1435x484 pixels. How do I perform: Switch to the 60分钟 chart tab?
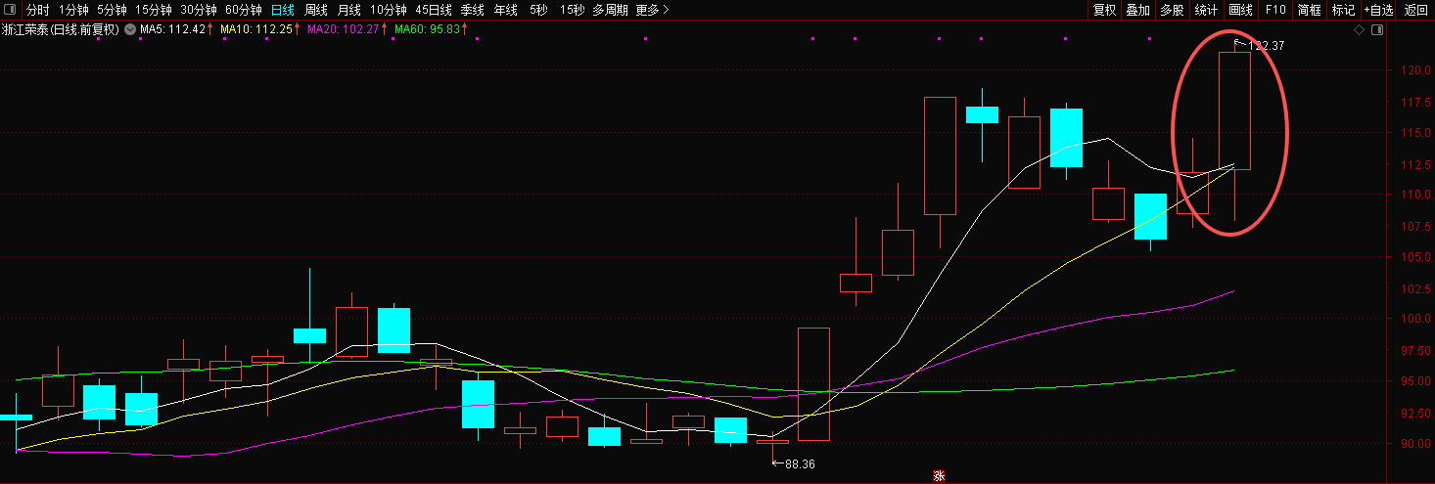(244, 10)
